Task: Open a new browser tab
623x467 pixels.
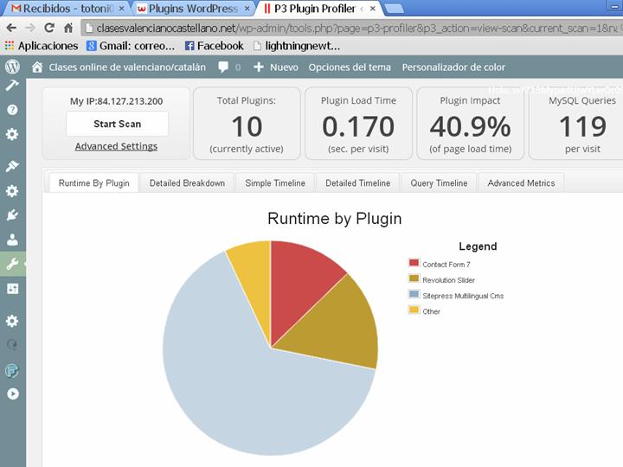Action: pyautogui.click(x=395, y=9)
